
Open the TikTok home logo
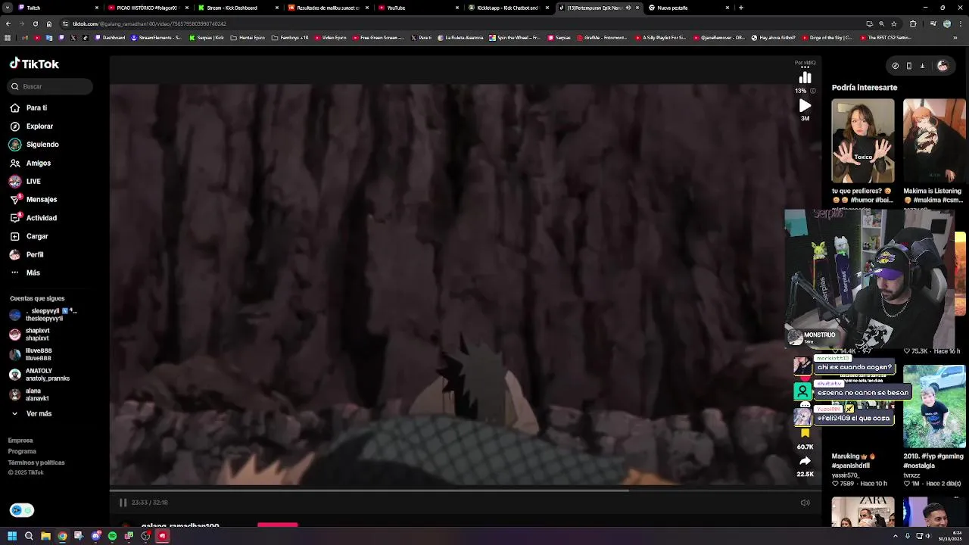[x=34, y=64]
